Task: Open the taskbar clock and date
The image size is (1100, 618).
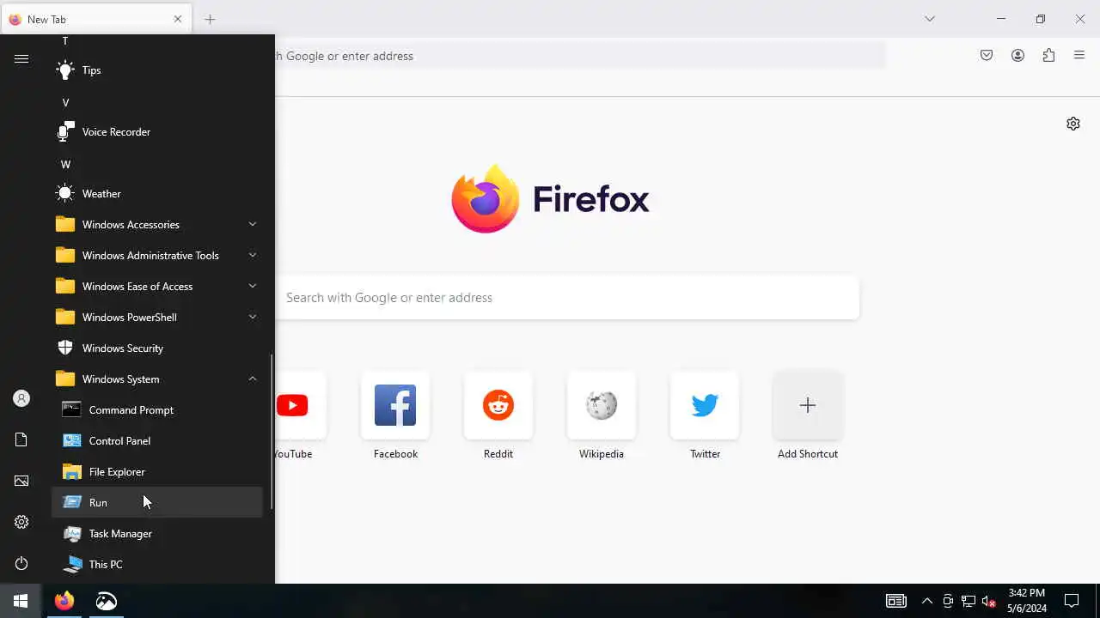Action: [x=1027, y=601]
